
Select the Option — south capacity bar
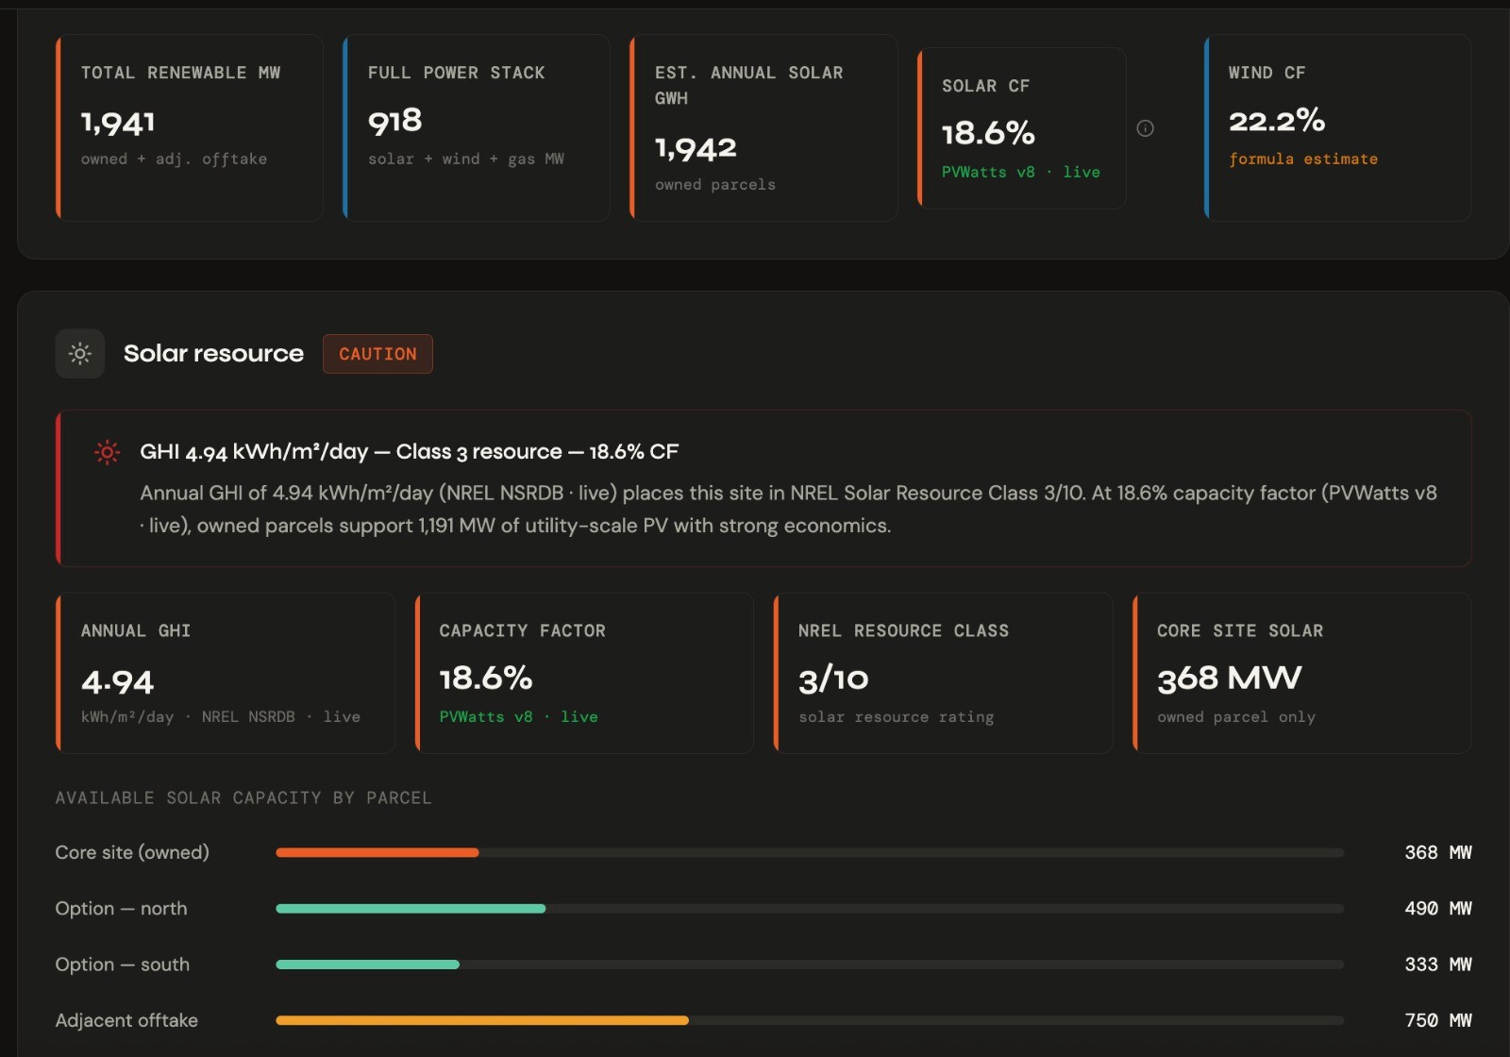810,965
